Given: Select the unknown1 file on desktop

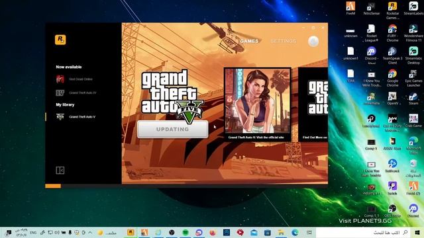Looking at the screenshot, I should click(350, 54).
